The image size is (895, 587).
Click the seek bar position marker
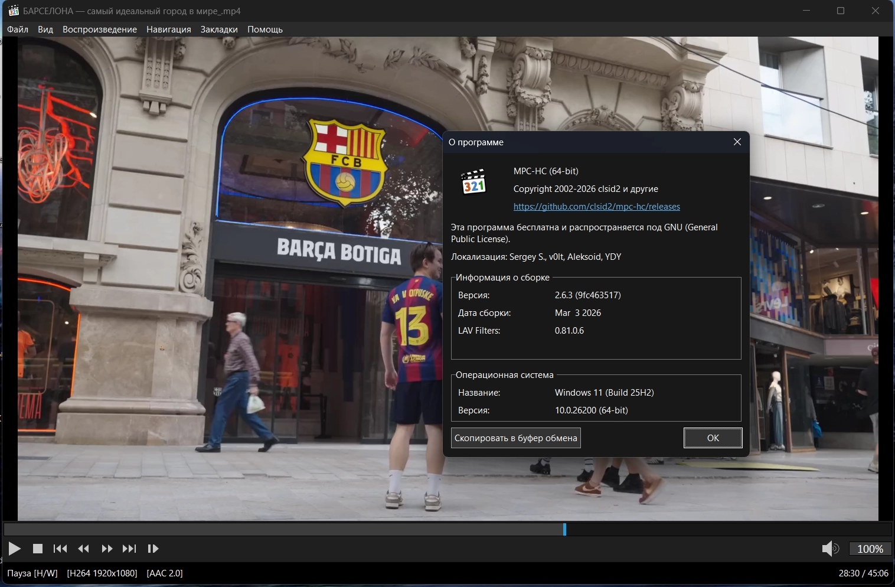coord(564,529)
